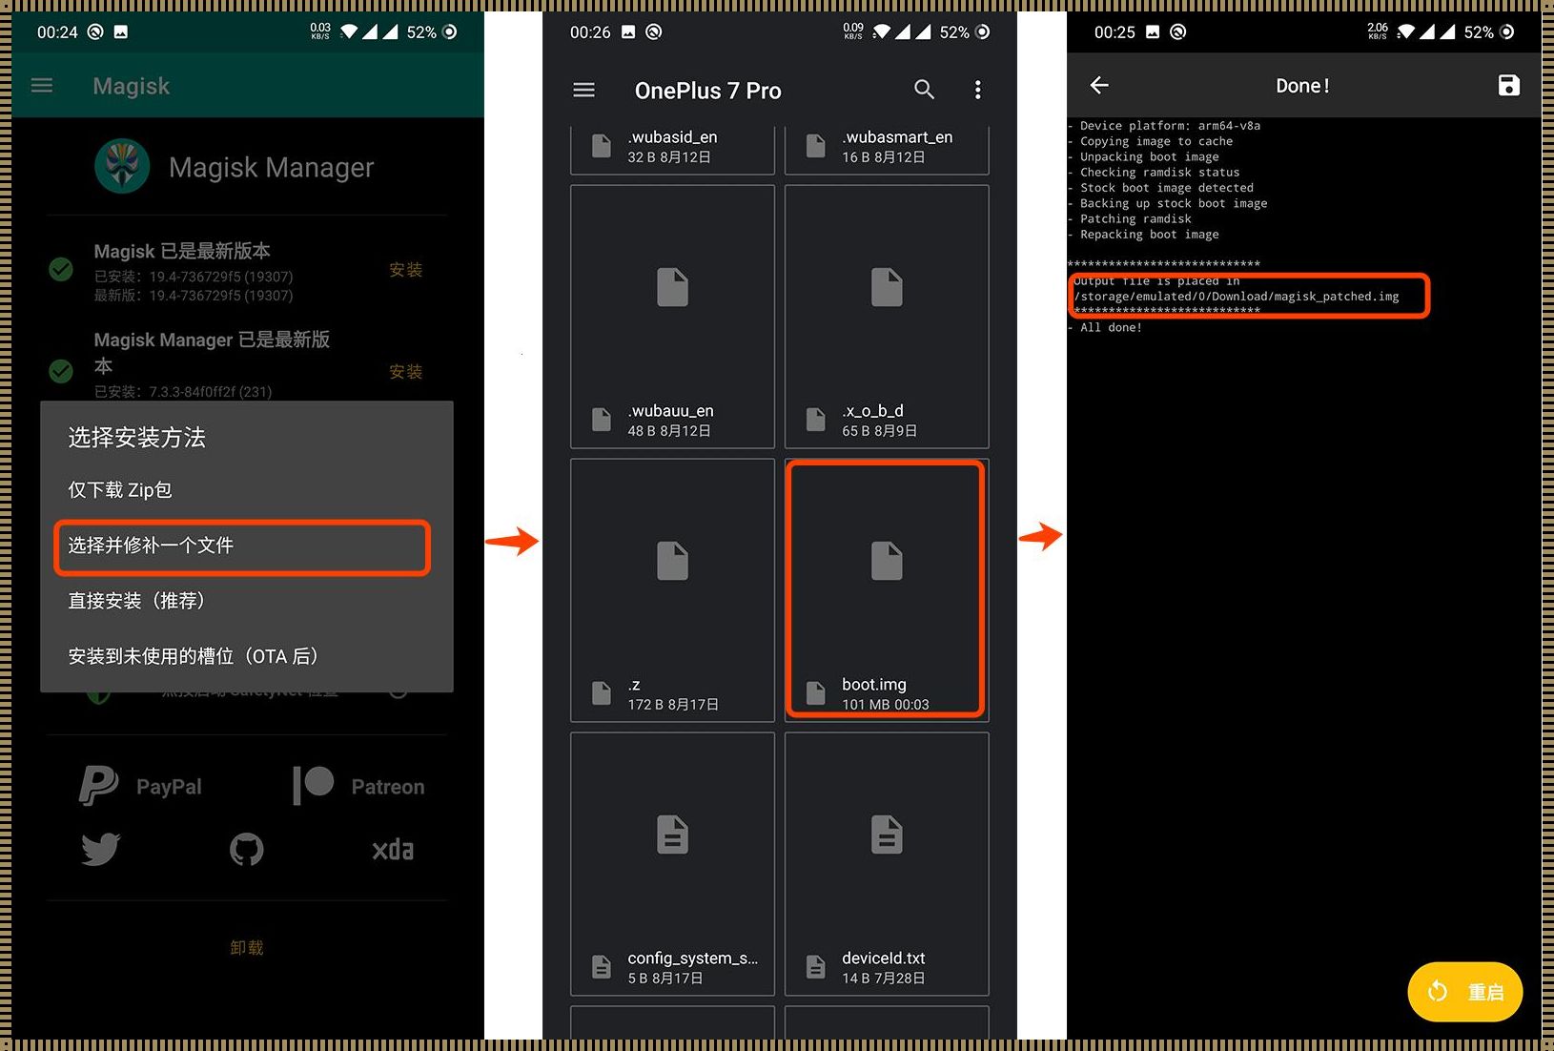Tap the Magisk Manager logo icon

click(122, 166)
